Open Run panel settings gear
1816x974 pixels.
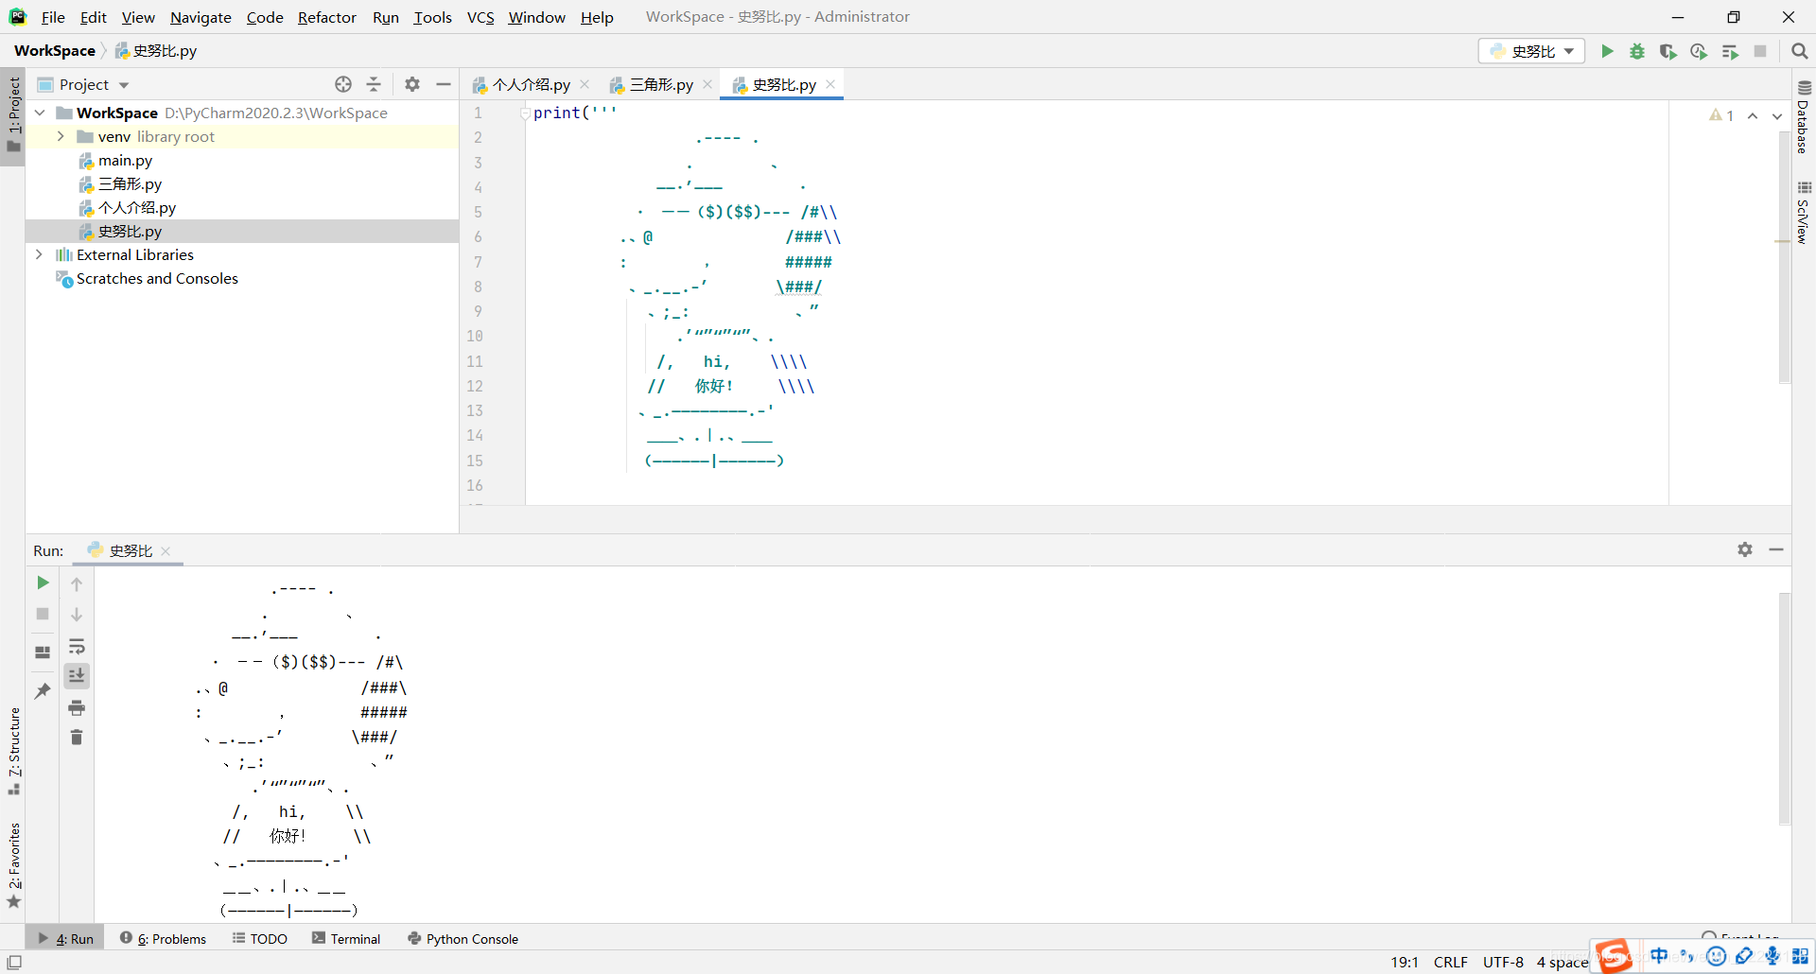1745,549
